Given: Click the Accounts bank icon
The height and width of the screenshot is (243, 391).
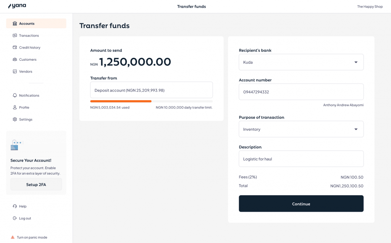Looking at the screenshot, I should [15, 23].
